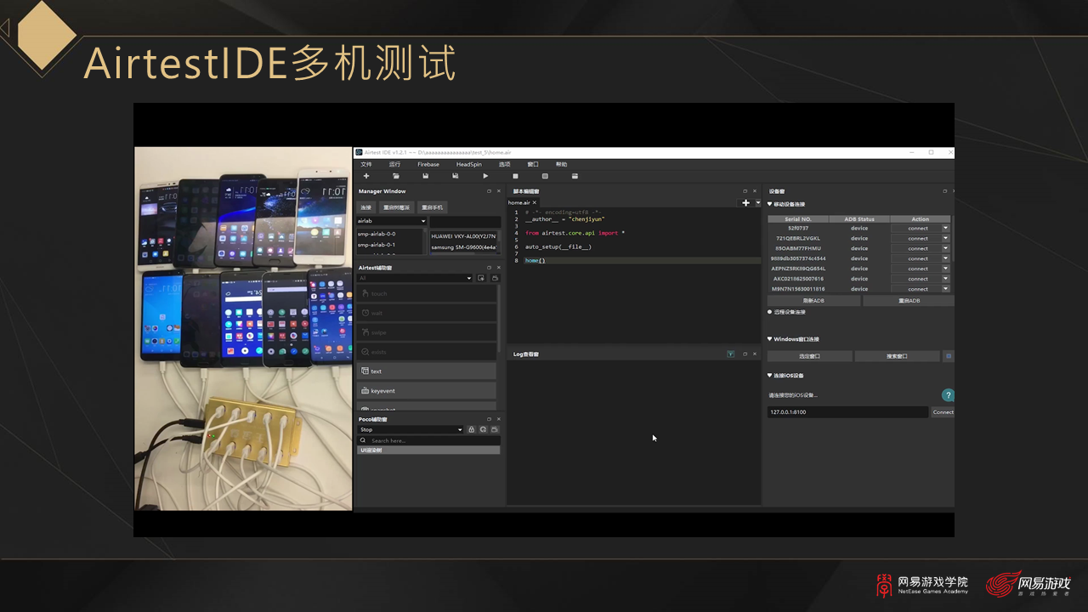Select the touch helper in Airtest辅助窗

coord(425,293)
